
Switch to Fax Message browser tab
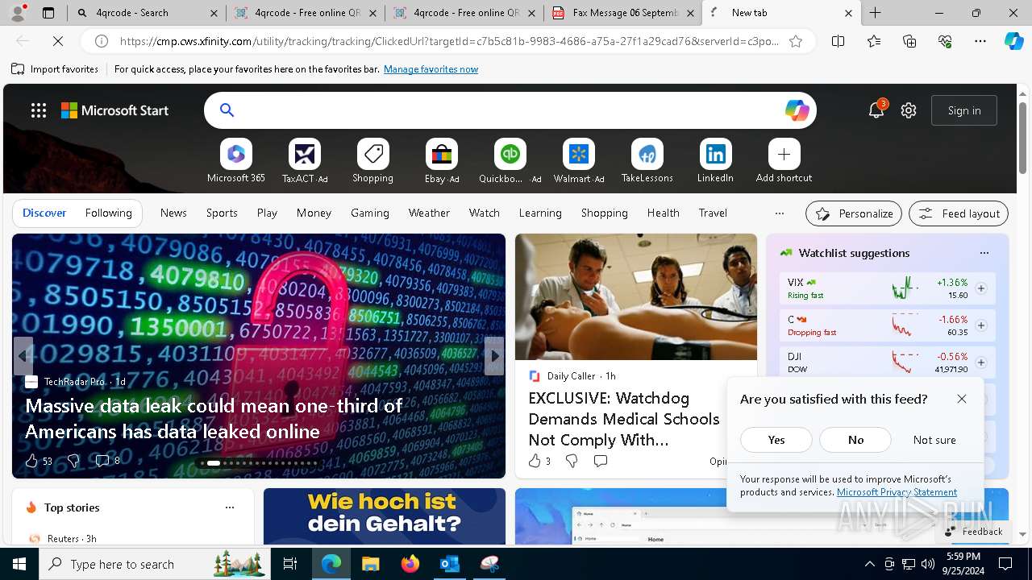point(622,13)
